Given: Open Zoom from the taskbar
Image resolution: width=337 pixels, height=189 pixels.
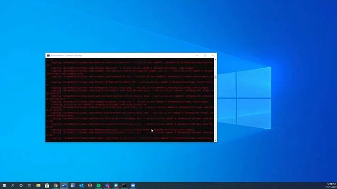Looking at the screenshot, I should coord(133,185).
